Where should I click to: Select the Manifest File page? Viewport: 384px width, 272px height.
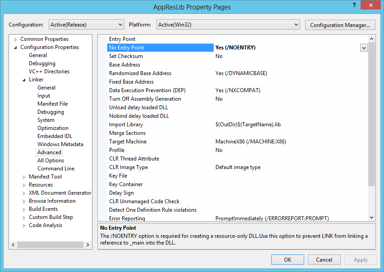pos(52,103)
